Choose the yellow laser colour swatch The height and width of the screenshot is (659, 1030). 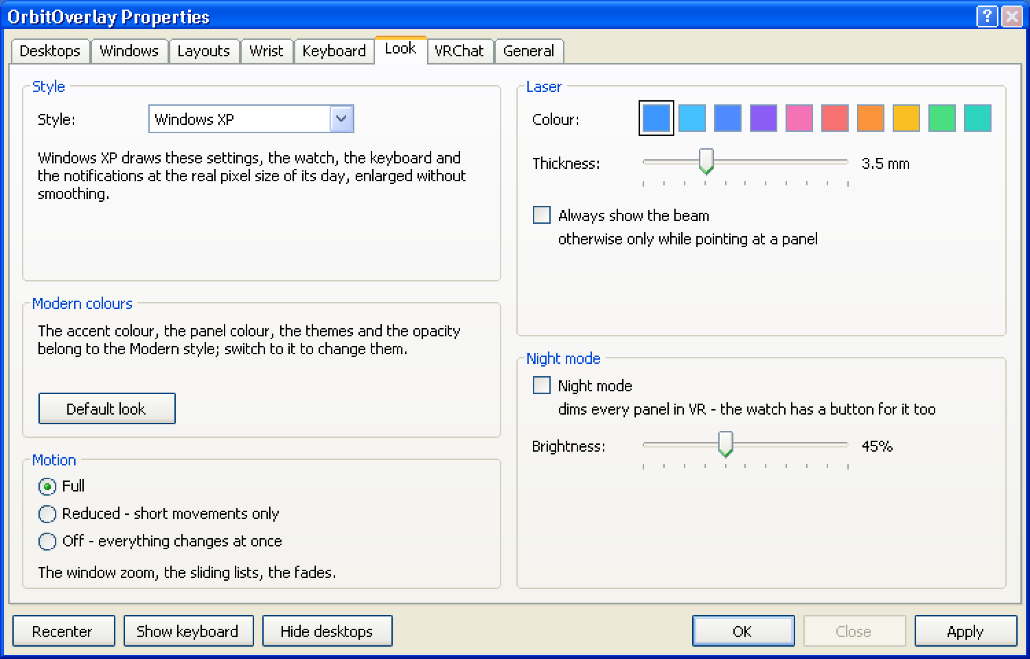[x=906, y=118]
